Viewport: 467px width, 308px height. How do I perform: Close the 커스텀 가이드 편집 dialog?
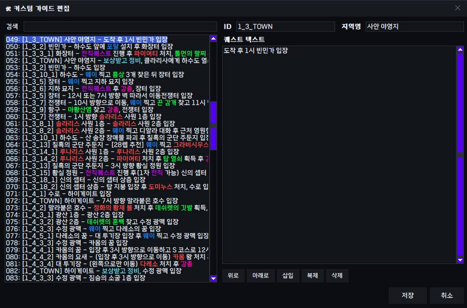(x=457, y=8)
